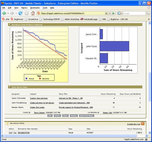Viewport: 152px width, 142px height.
Task: Open the Wiki bookmark
Action: coord(102,19)
